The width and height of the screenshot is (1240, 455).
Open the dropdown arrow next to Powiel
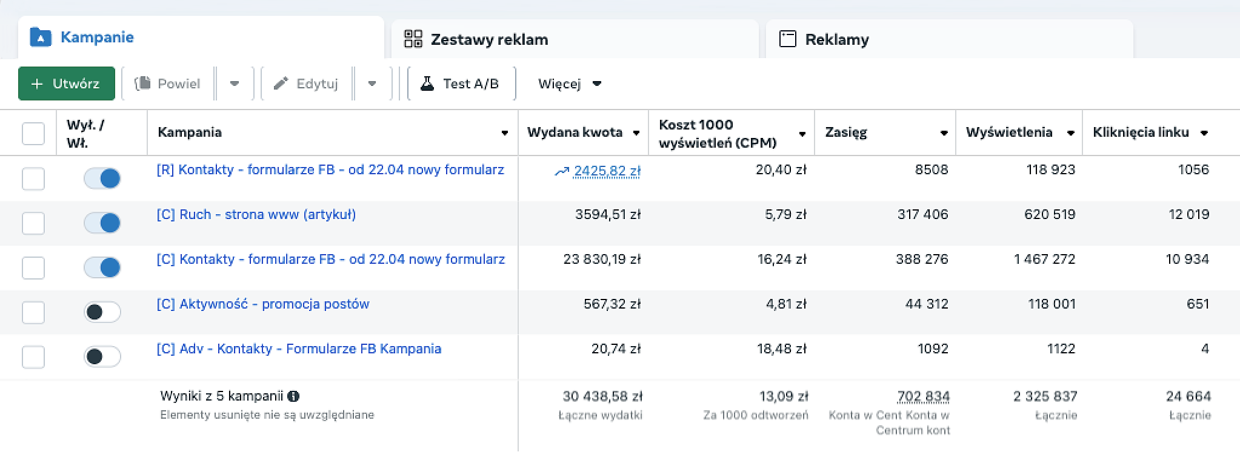point(235,83)
